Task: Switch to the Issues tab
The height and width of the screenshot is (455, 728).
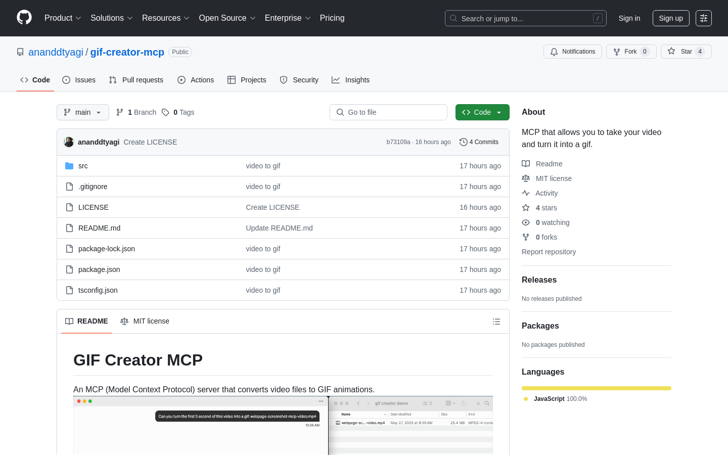Action: point(79,80)
